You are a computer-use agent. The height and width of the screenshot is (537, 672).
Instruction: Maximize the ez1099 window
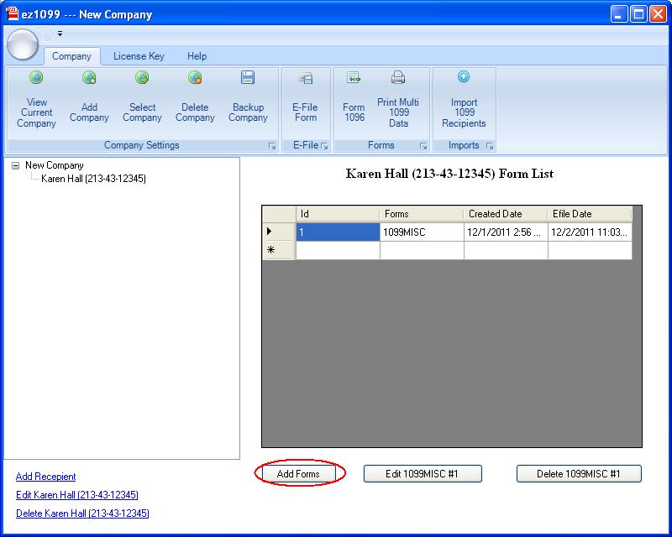638,14
